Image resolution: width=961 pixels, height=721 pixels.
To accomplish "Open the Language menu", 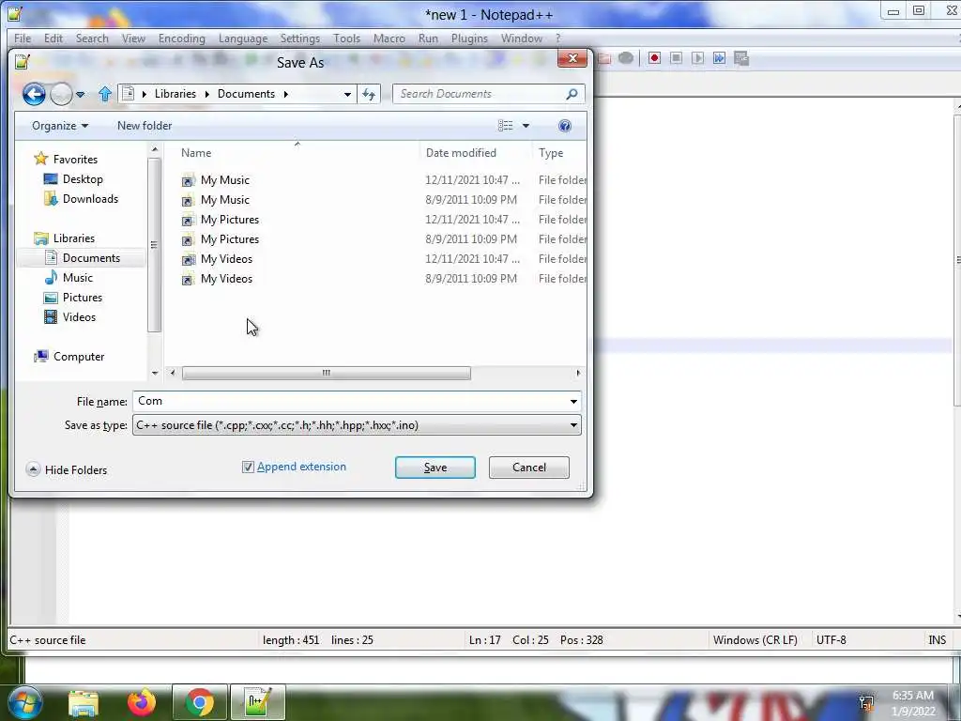I will click(x=243, y=38).
